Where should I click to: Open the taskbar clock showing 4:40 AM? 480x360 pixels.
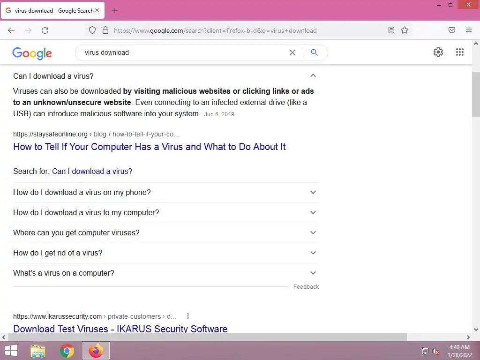[x=459, y=351]
